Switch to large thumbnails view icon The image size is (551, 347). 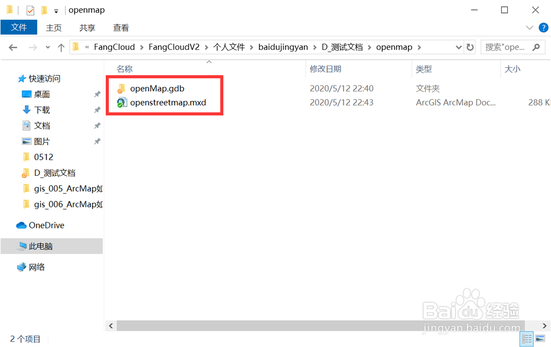(540, 339)
